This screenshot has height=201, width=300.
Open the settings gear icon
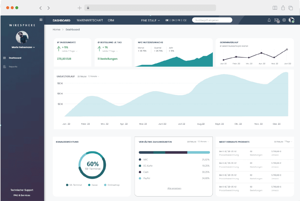tap(284, 20)
